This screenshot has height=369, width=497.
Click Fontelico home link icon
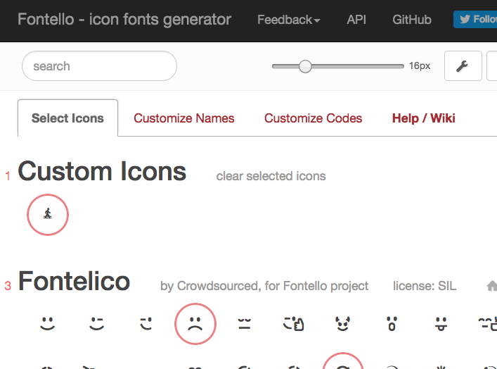click(491, 286)
